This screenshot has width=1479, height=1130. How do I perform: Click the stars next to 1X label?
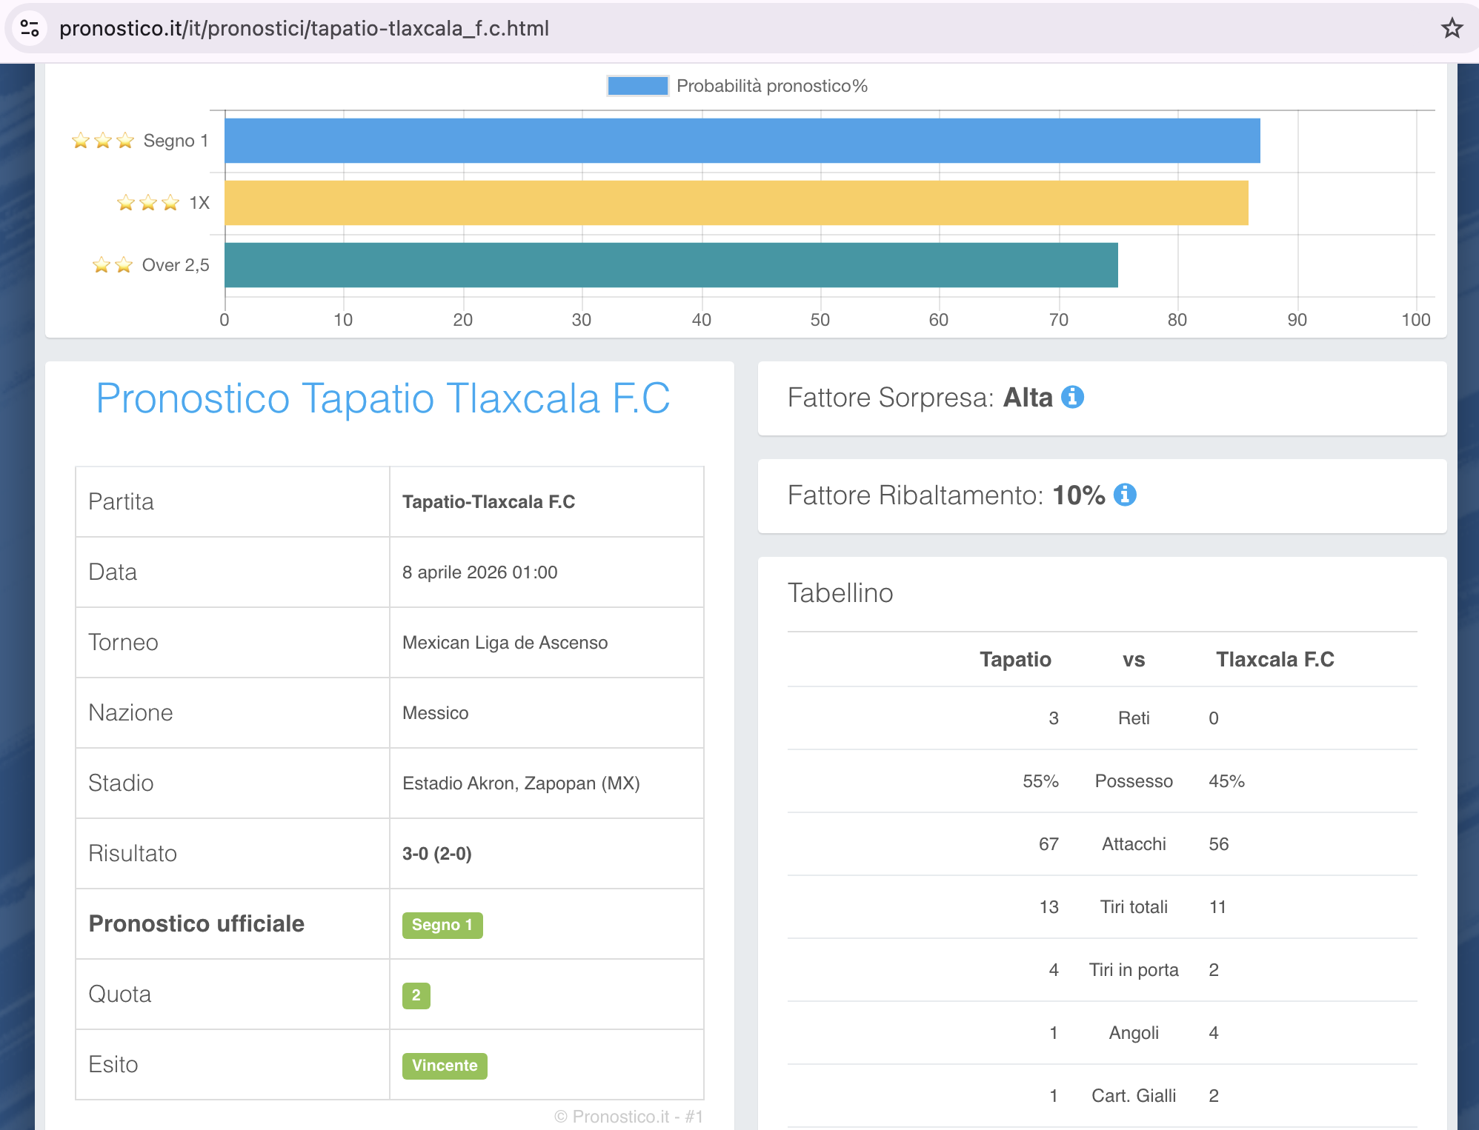(x=148, y=203)
